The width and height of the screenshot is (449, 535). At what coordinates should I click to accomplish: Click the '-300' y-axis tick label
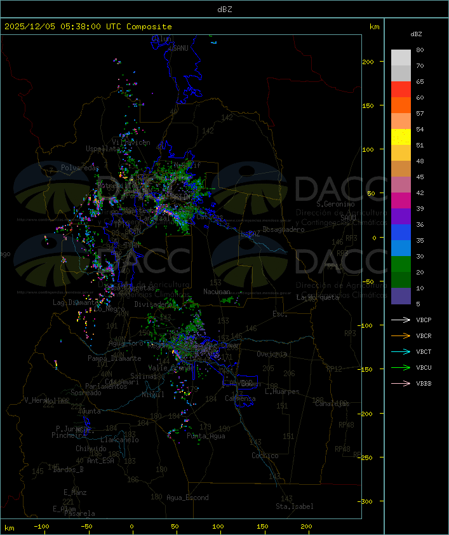tap(366, 501)
